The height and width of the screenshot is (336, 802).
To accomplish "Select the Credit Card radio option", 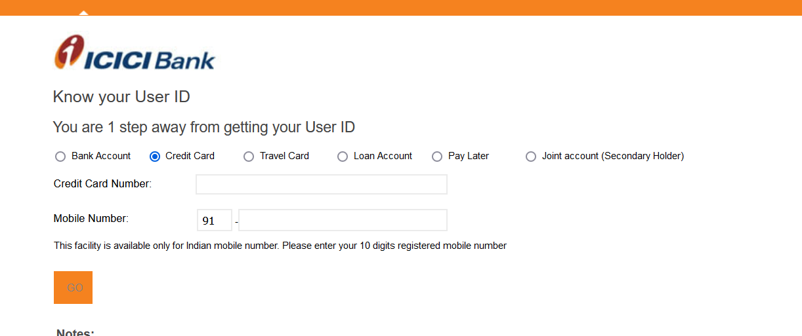I will point(155,157).
